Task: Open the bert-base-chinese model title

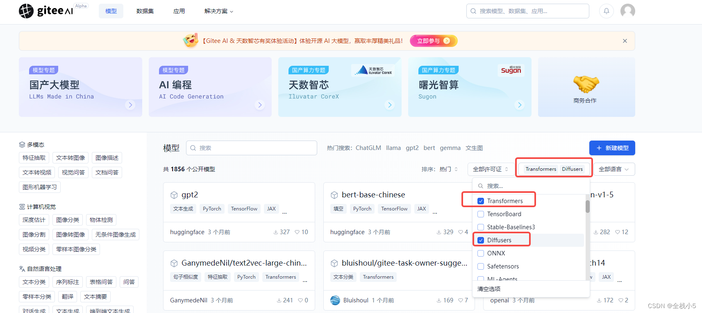Action: pyautogui.click(x=373, y=195)
